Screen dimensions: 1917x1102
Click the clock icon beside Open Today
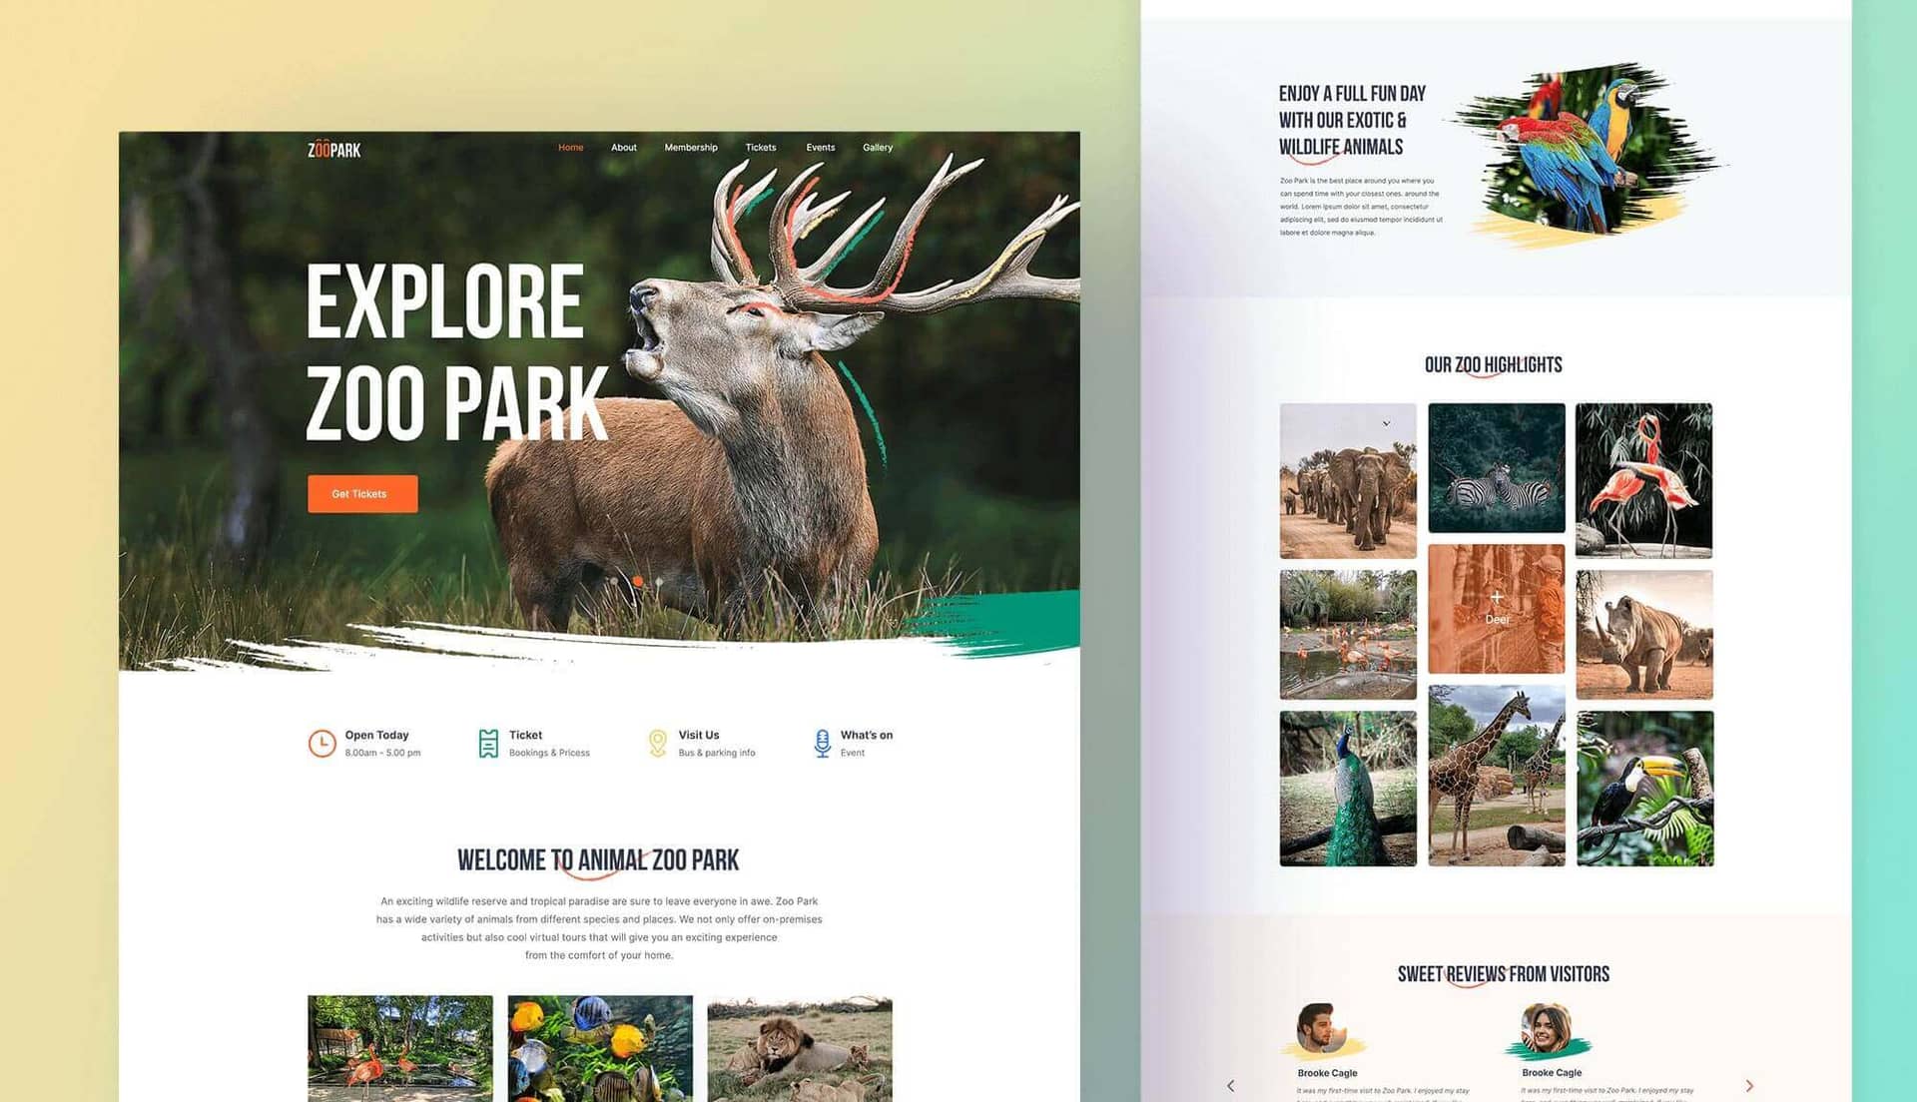tap(321, 744)
